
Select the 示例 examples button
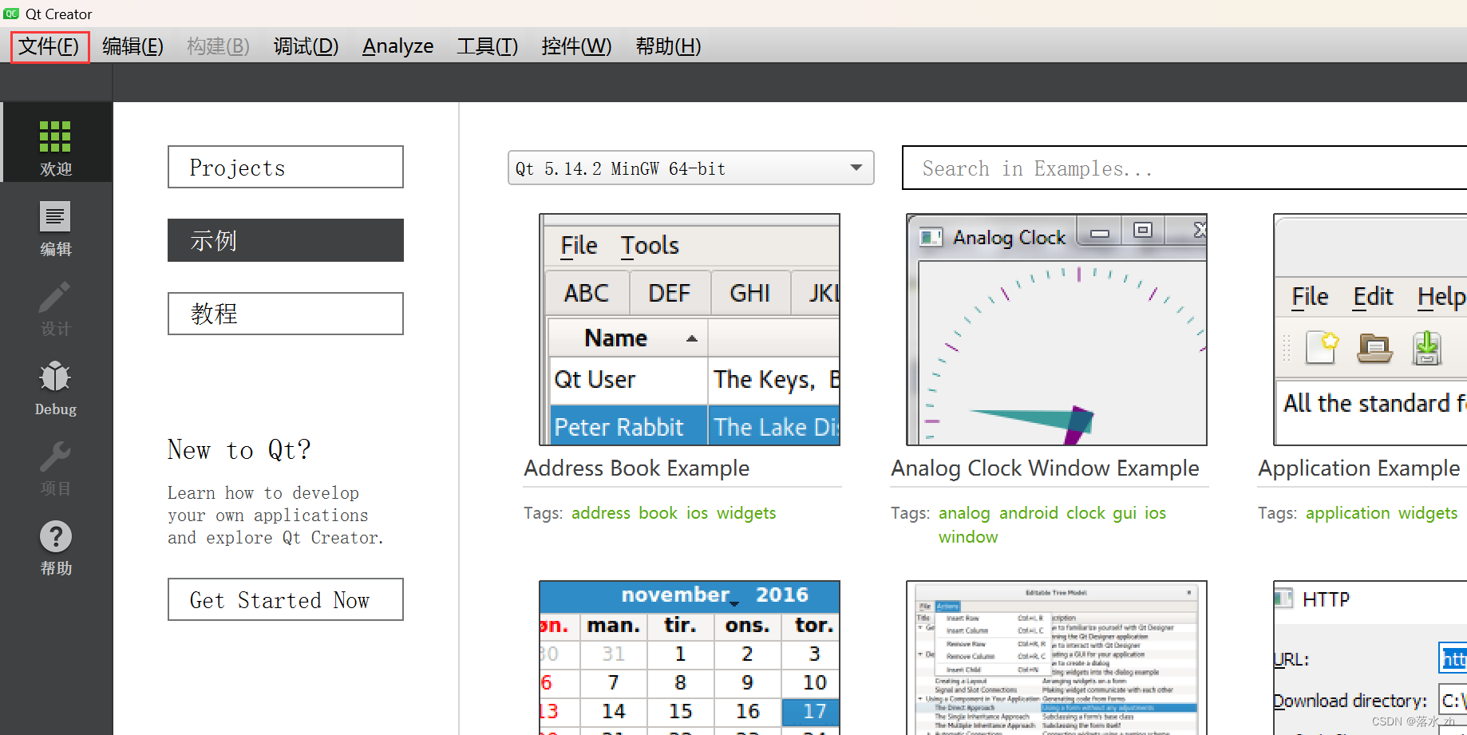[x=286, y=240]
